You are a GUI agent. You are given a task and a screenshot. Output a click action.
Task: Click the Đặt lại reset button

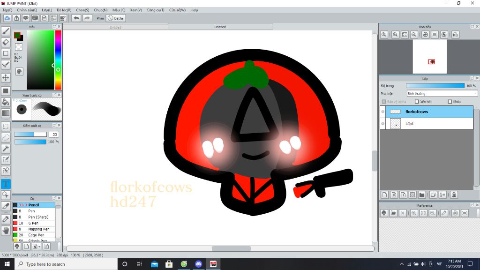[x=116, y=18]
